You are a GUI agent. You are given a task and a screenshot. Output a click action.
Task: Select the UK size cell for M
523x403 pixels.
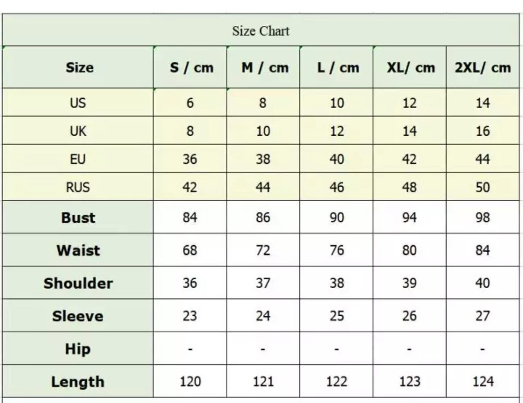263,131
